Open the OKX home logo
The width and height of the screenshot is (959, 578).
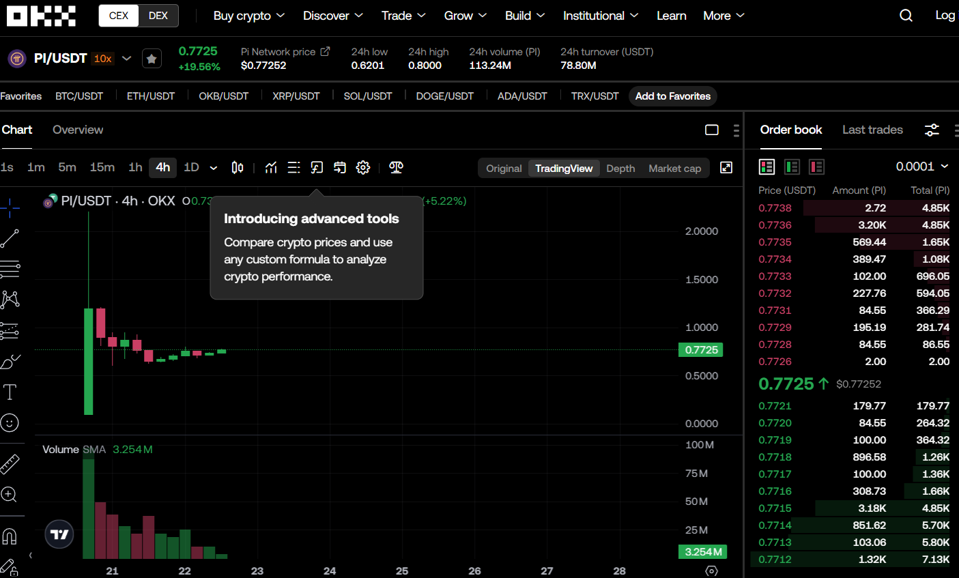coord(41,16)
